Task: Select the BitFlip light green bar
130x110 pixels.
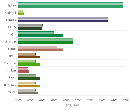Action: (x=70, y=4)
